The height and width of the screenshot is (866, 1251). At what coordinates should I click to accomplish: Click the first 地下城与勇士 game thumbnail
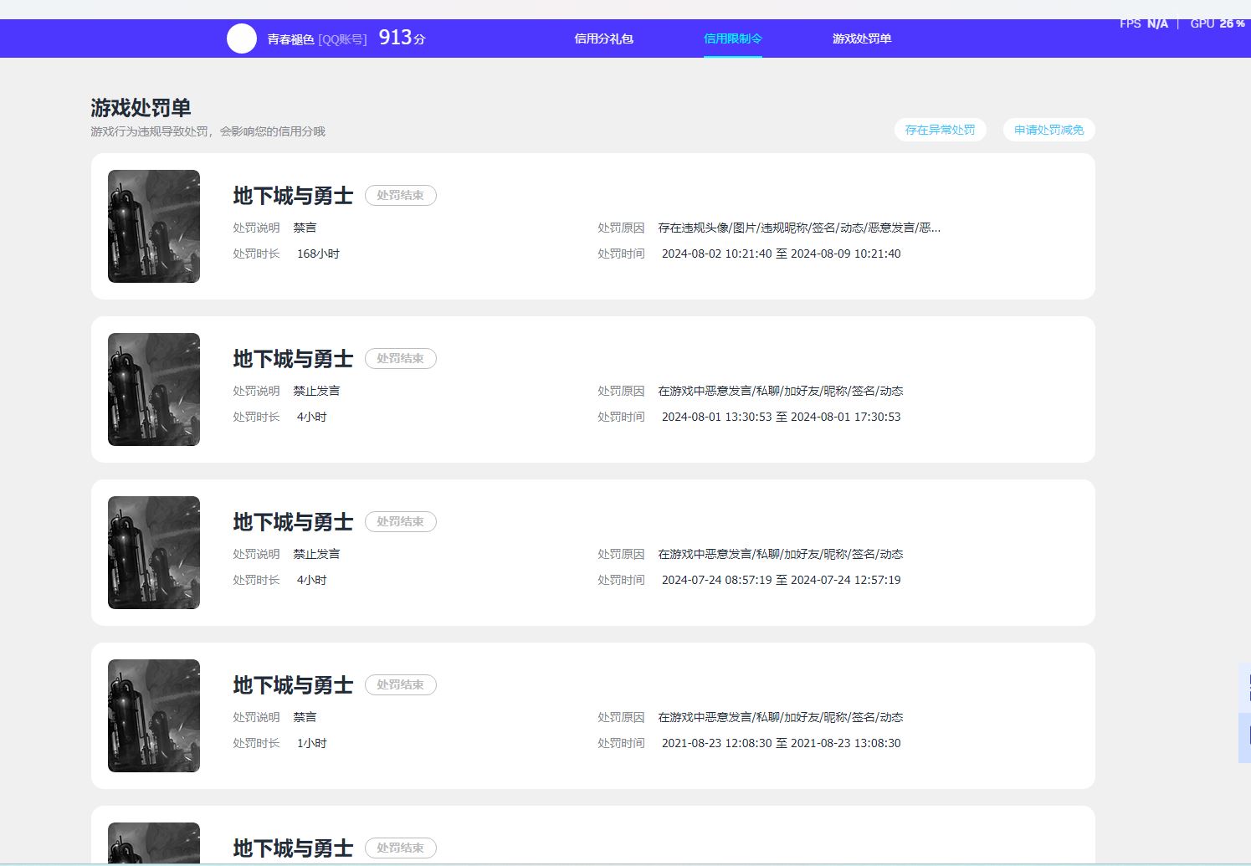coord(153,226)
